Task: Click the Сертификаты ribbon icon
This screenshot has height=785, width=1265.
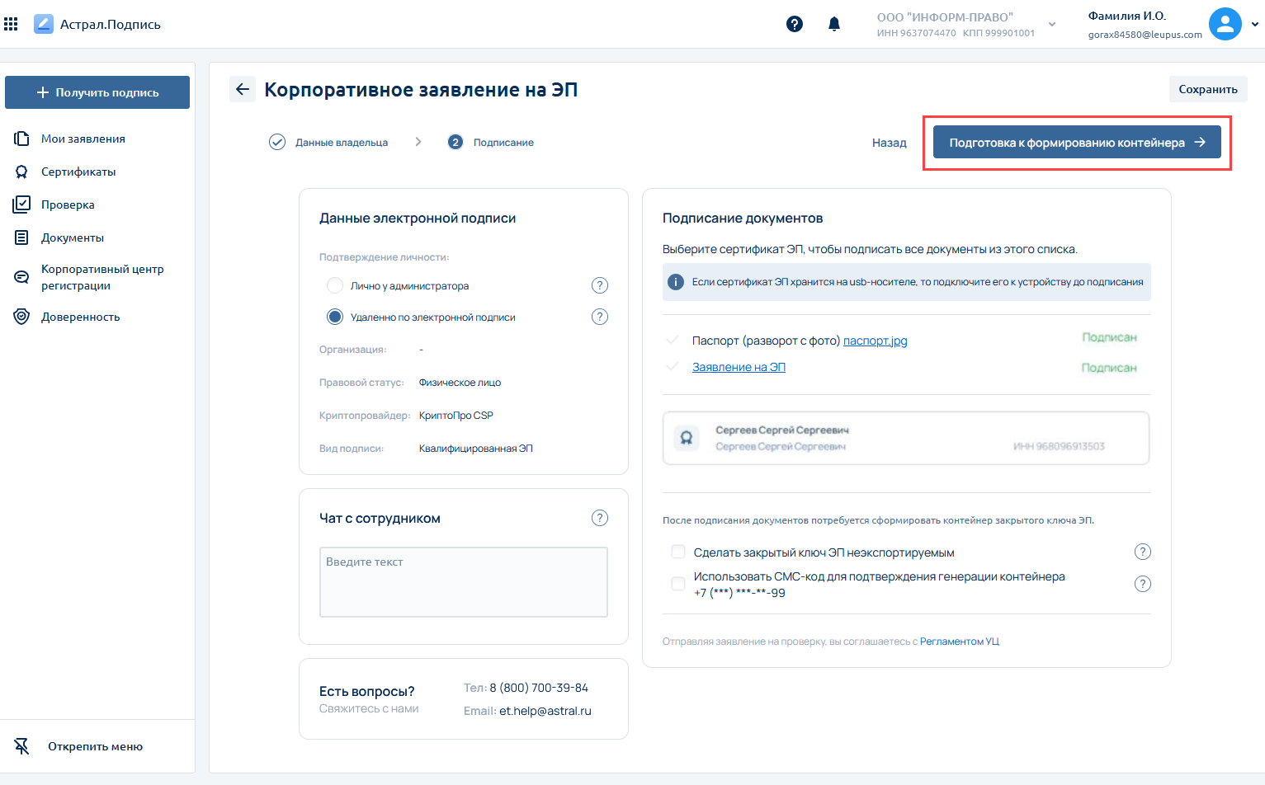Action: [x=21, y=172]
